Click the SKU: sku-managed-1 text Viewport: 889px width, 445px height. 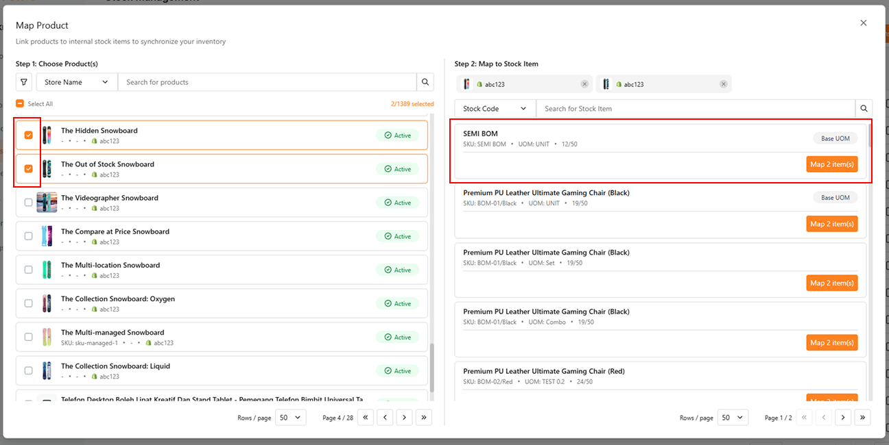[x=89, y=343]
